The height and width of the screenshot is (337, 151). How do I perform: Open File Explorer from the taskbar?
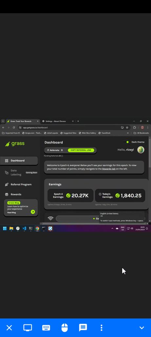[11, 228]
